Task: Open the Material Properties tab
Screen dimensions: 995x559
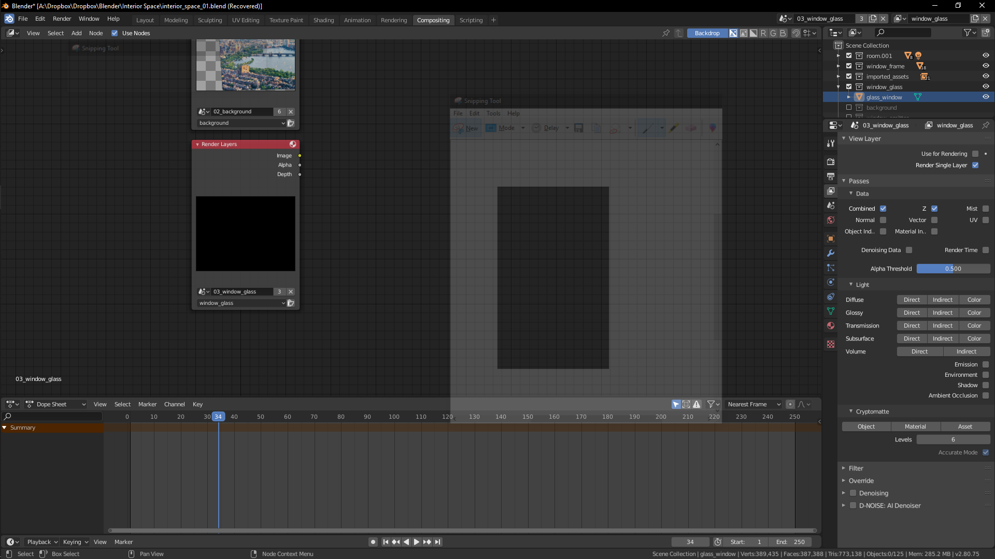Action: (x=831, y=326)
